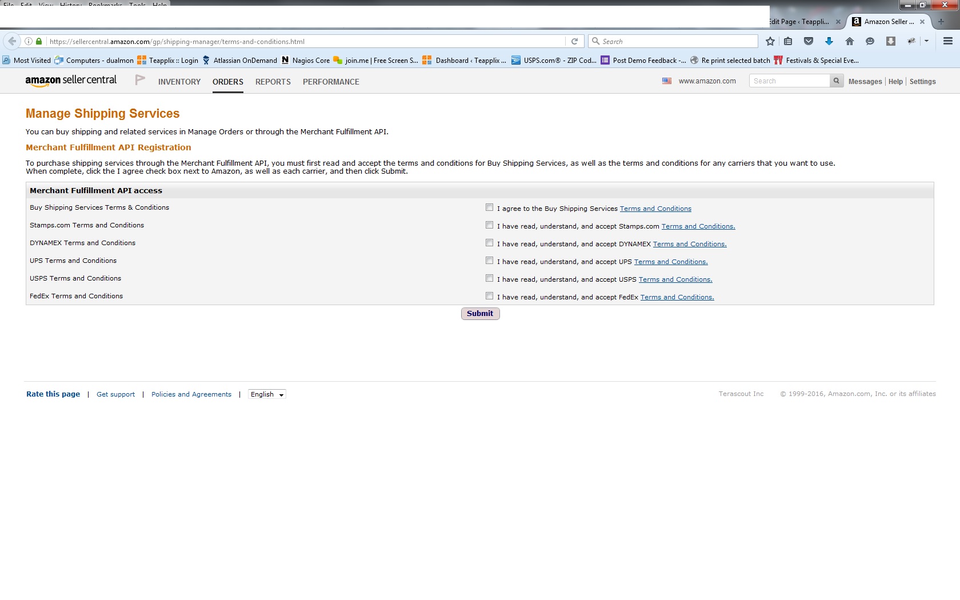Viewport: 960px width, 600px height.
Task: Click the gray download box extension icon
Action: click(891, 41)
